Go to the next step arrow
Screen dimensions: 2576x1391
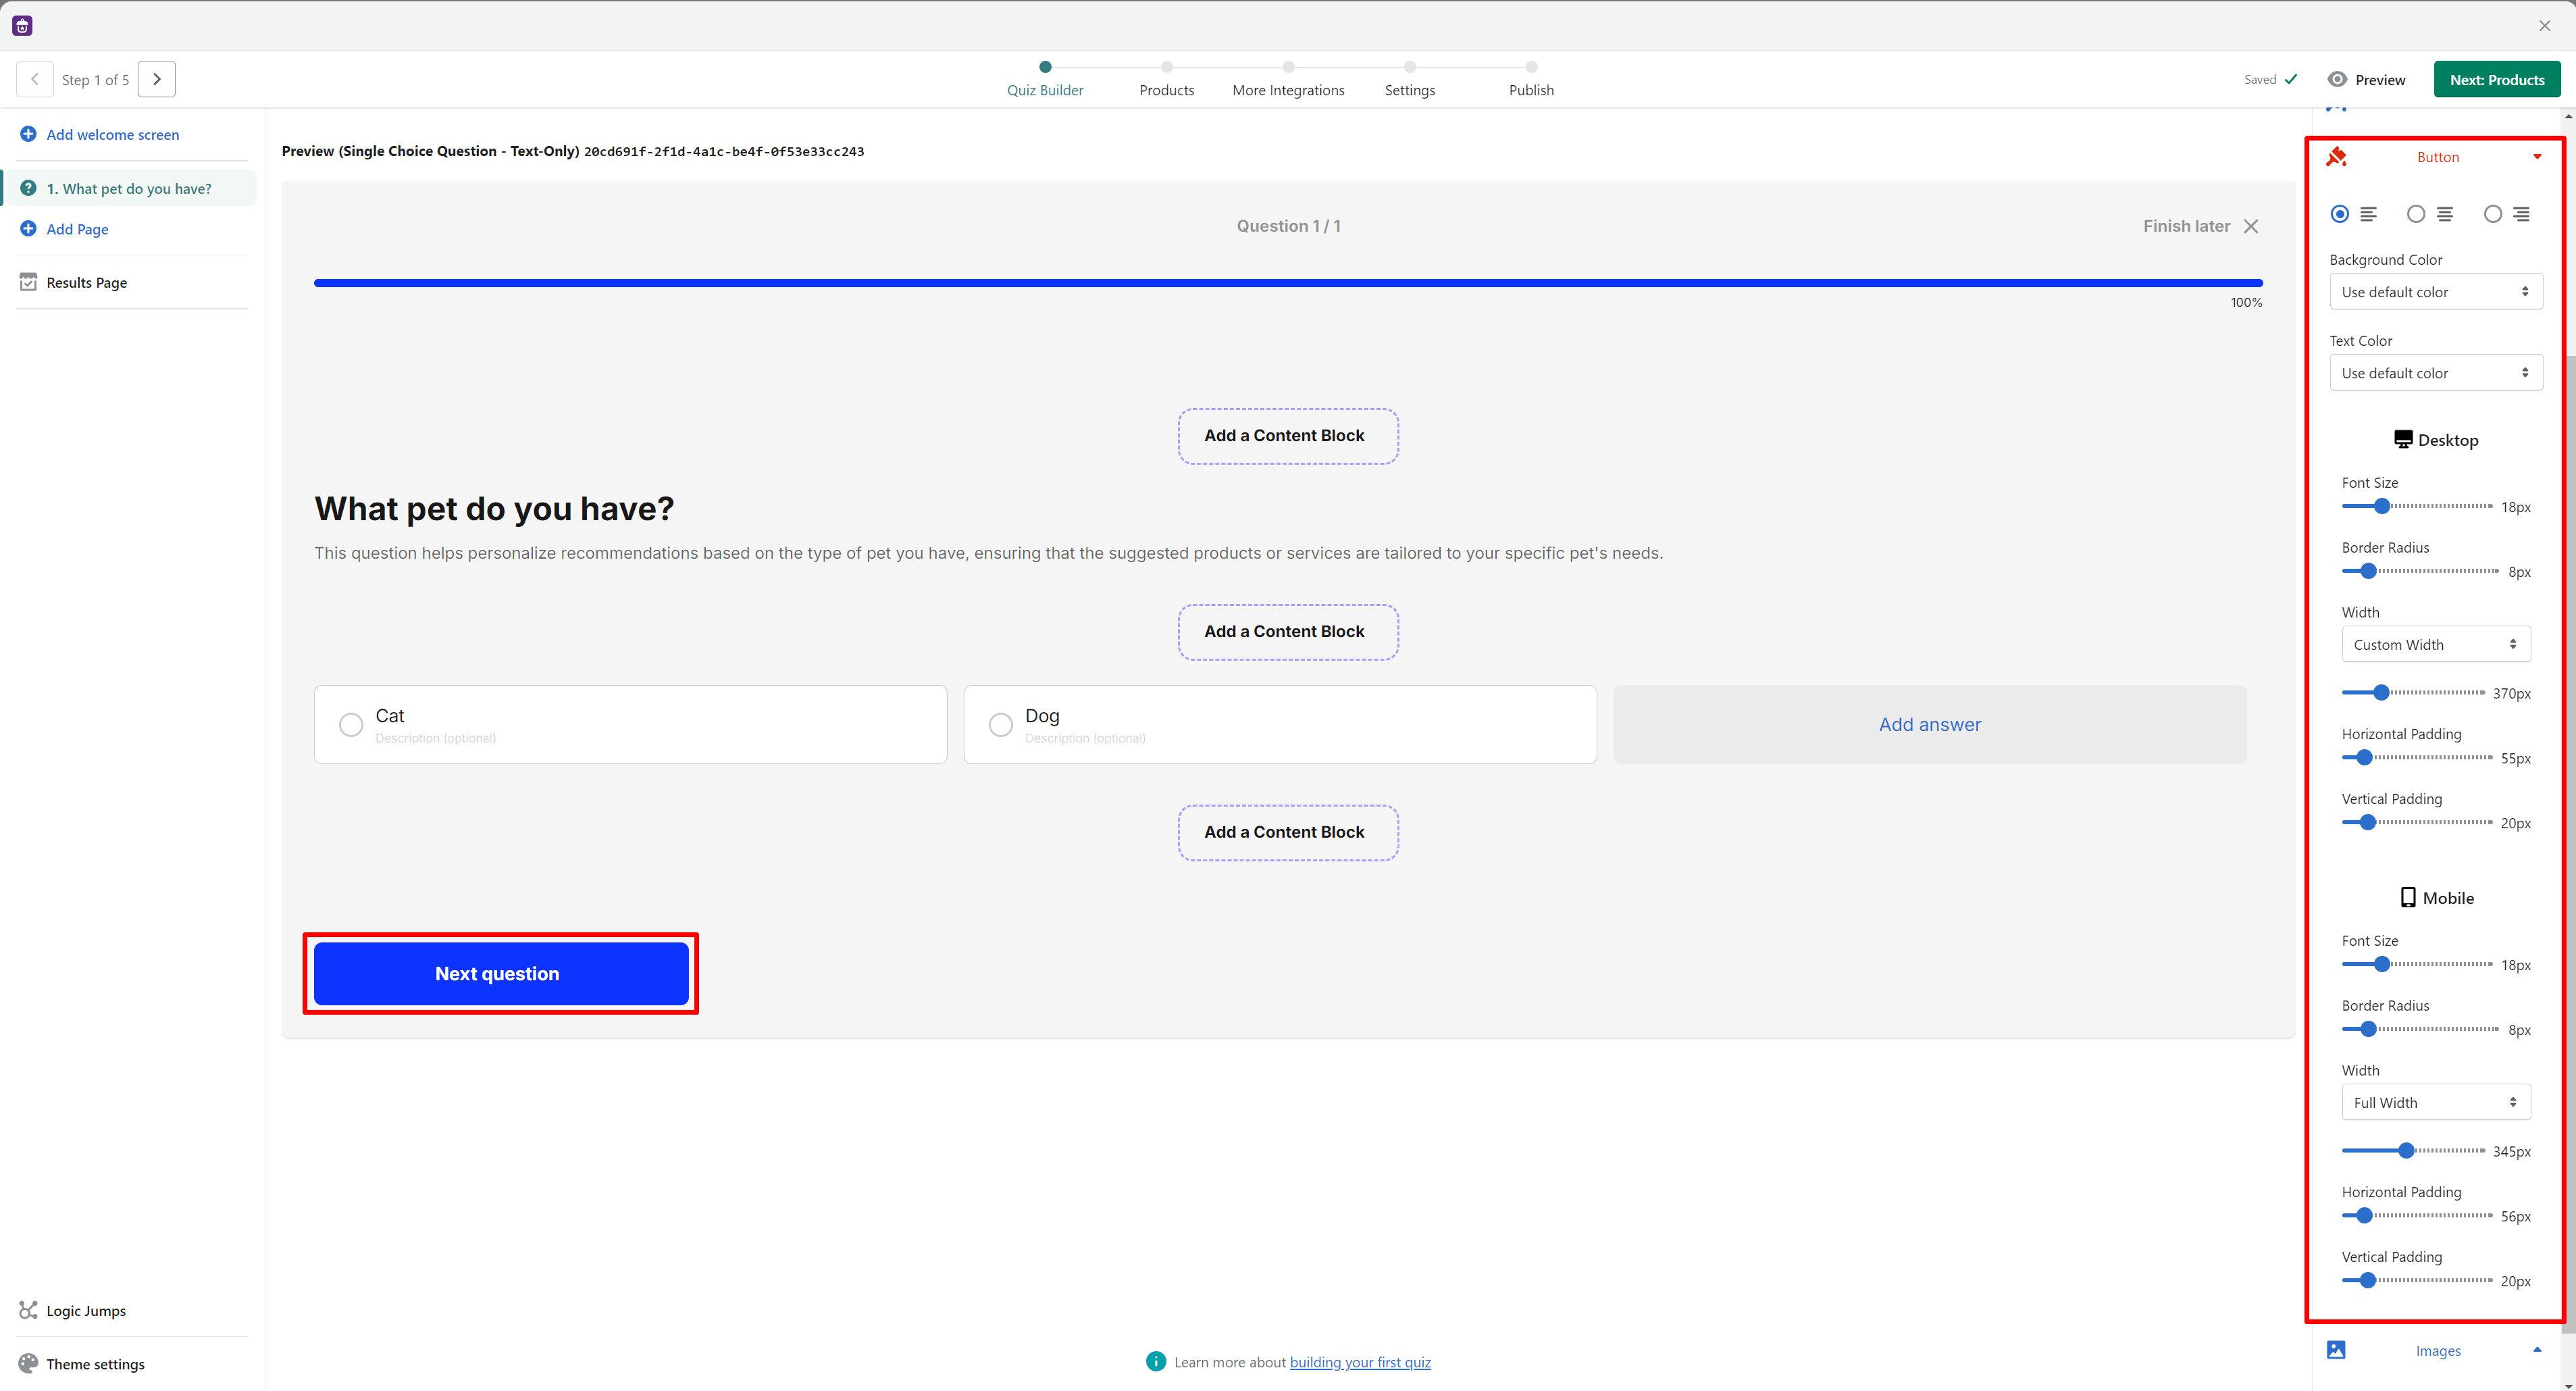(x=157, y=79)
